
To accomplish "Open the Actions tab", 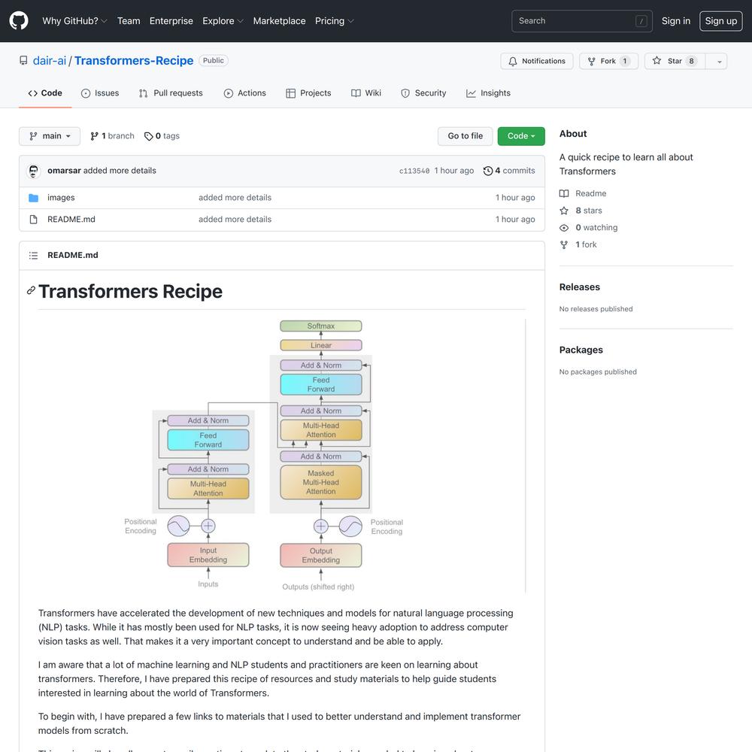I will (244, 93).
